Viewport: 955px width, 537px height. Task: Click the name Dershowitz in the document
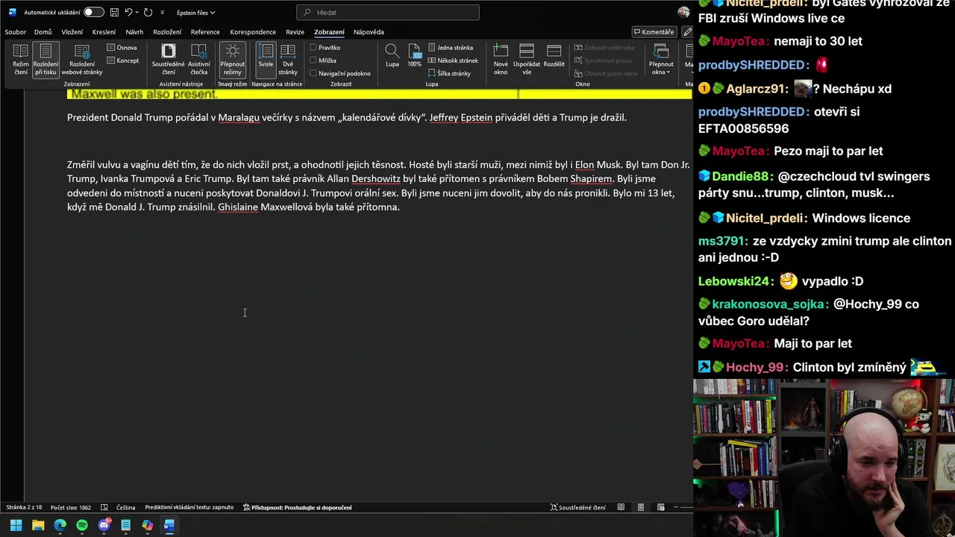pos(376,179)
